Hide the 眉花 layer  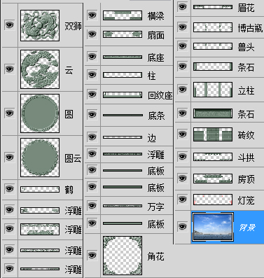183,7
